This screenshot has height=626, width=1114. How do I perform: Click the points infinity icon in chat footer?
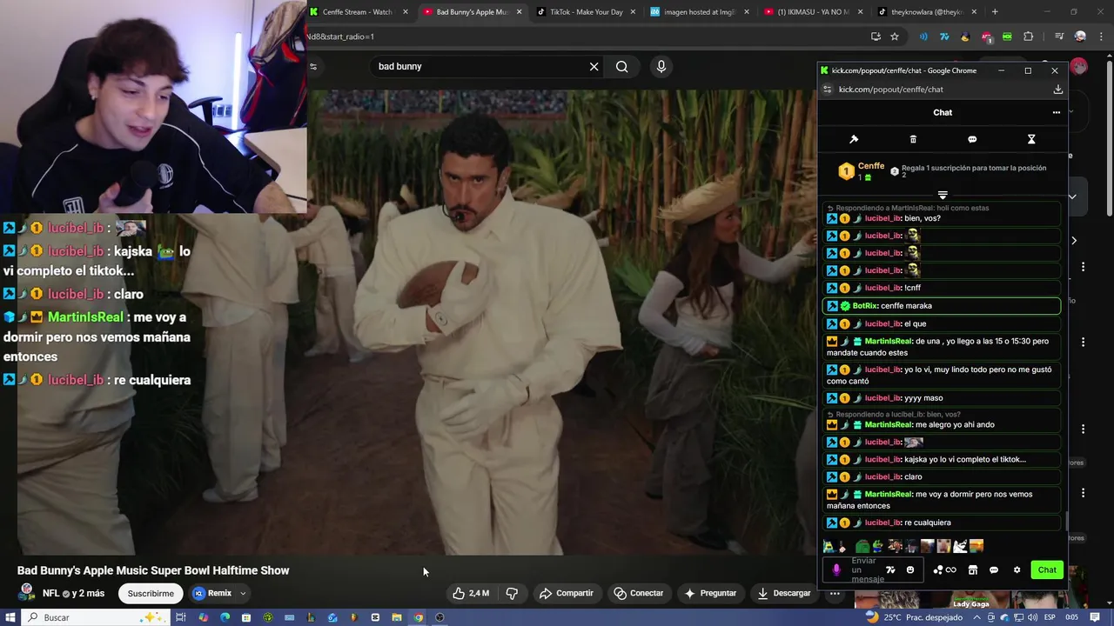[x=944, y=570]
